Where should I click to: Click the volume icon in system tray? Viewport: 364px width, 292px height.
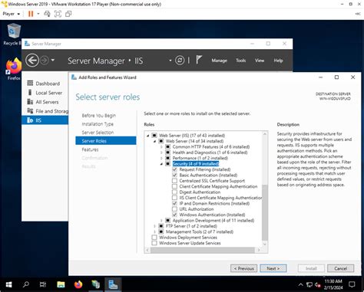coord(318,284)
